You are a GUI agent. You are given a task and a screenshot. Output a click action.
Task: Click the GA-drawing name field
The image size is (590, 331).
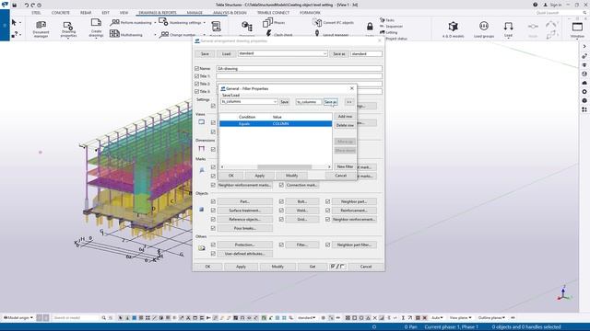tap(299, 69)
